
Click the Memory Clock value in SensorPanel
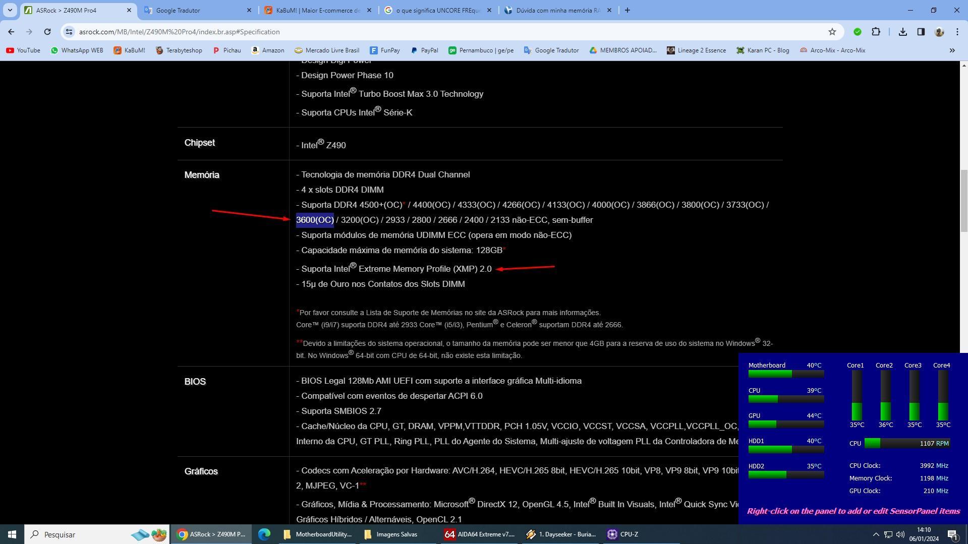[x=934, y=478]
